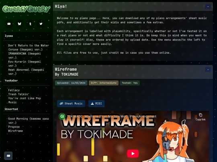
Task: Click the Tested: Yes tag
Action: pos(130,83)
